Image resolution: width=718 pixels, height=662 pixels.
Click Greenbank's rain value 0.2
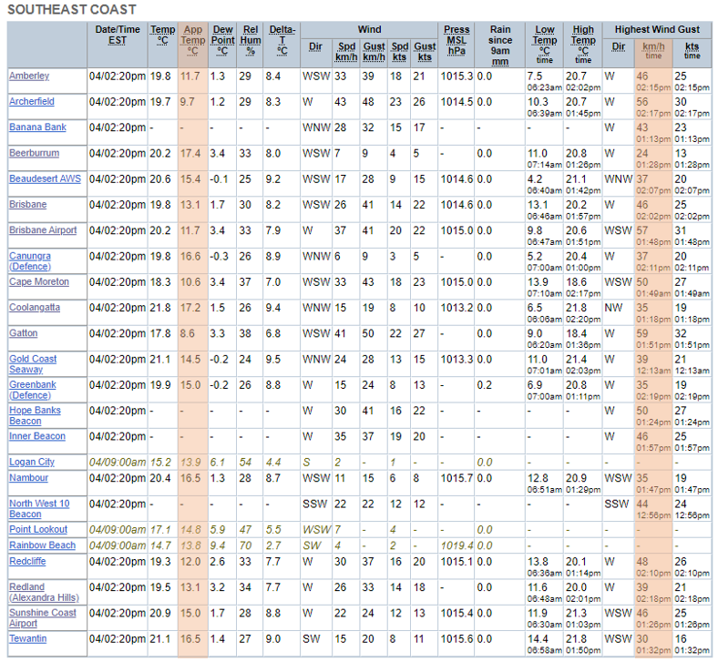pos(485,385)
